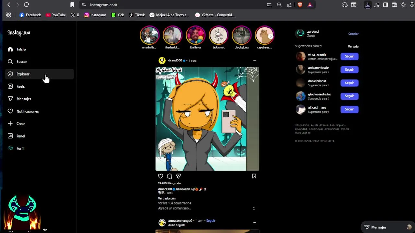
Task: Open Kick bookmark
Action: click(117, 15)
